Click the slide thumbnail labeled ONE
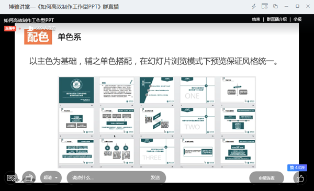The image size is (314, 191). (x=197, y=91)
